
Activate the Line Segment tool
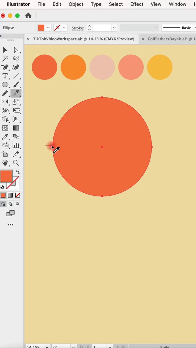(x=16, y=76)
